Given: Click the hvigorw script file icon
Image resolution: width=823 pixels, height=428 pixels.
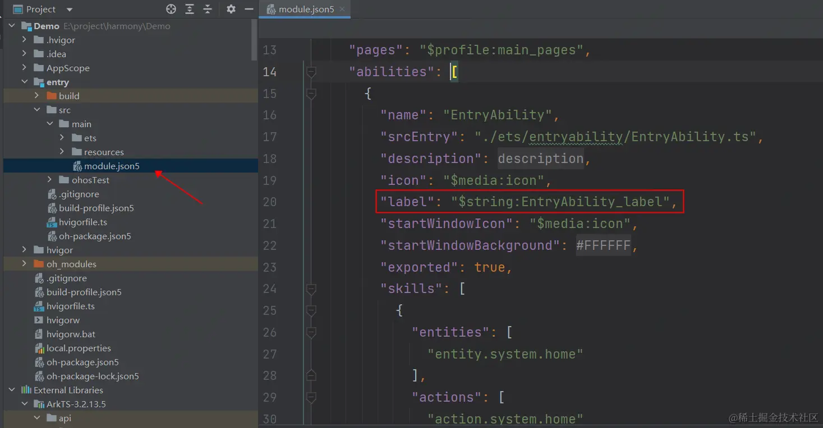Looking at the screenshot, I should tap(39, 320).
